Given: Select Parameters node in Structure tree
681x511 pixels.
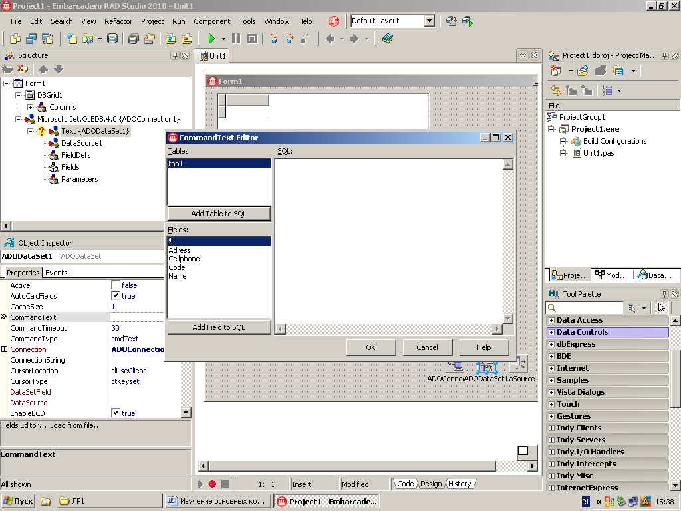Looking at the screenshot, I should [x=80, y=179].
